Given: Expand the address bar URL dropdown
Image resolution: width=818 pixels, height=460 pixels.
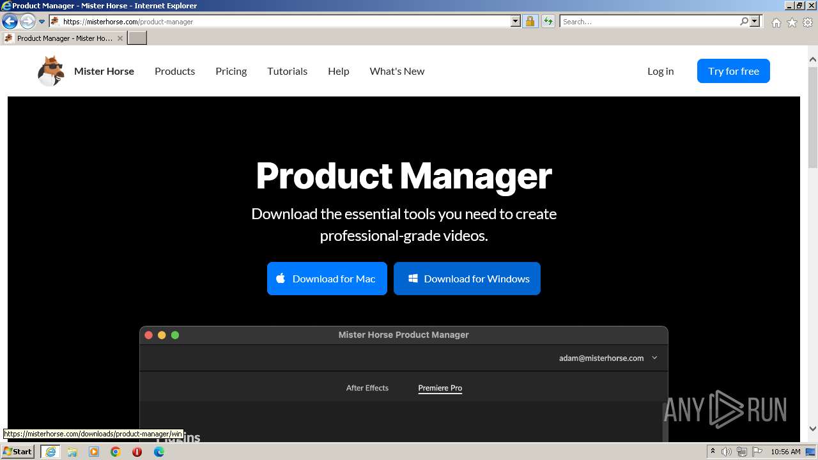Looking at the screenshot, I should coord(516,22).
